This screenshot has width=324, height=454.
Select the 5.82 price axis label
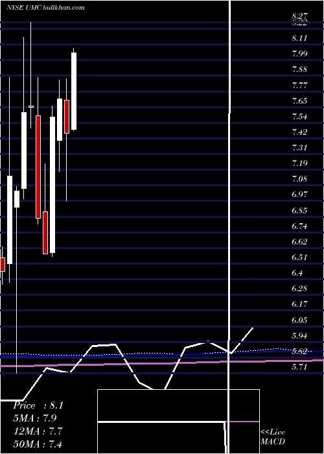[x=299, y=352]
